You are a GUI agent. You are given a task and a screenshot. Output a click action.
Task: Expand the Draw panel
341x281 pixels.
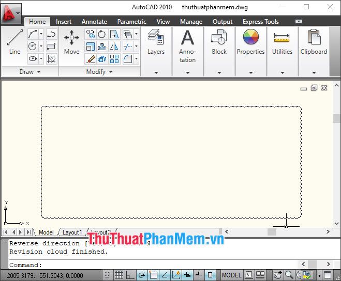[30, 71]
